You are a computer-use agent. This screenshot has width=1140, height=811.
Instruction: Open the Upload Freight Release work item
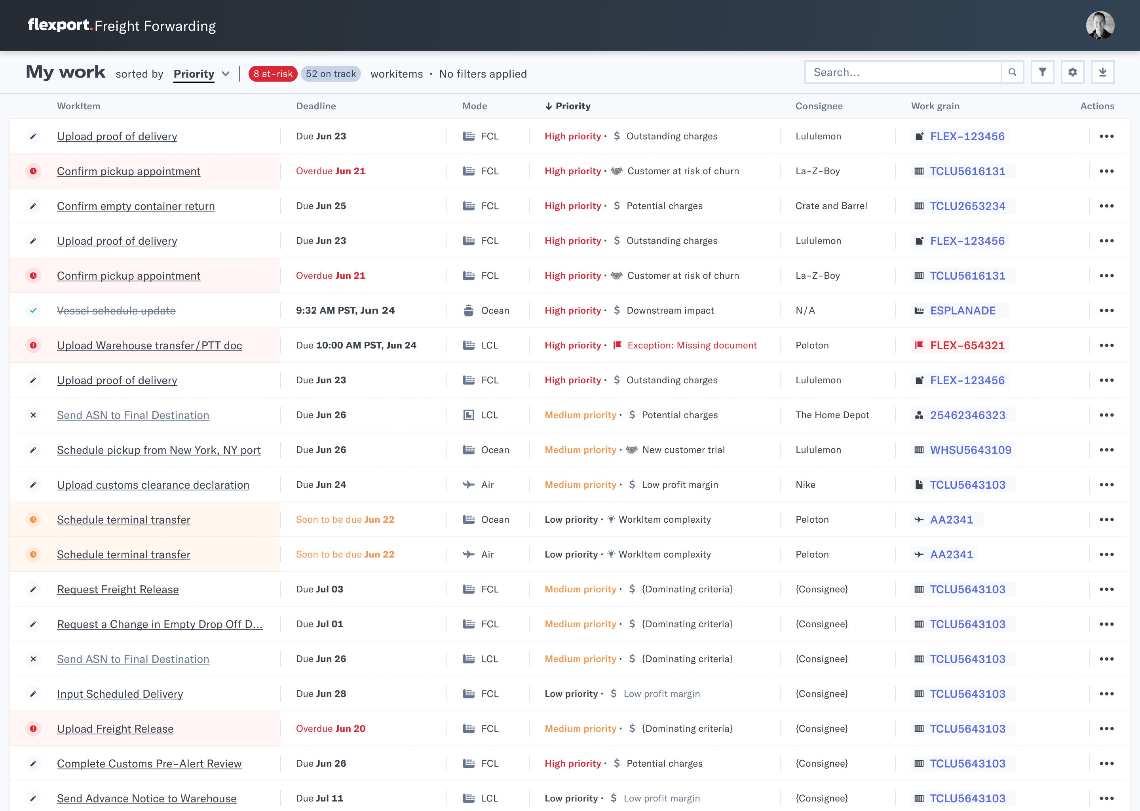(x=115, y=729)
